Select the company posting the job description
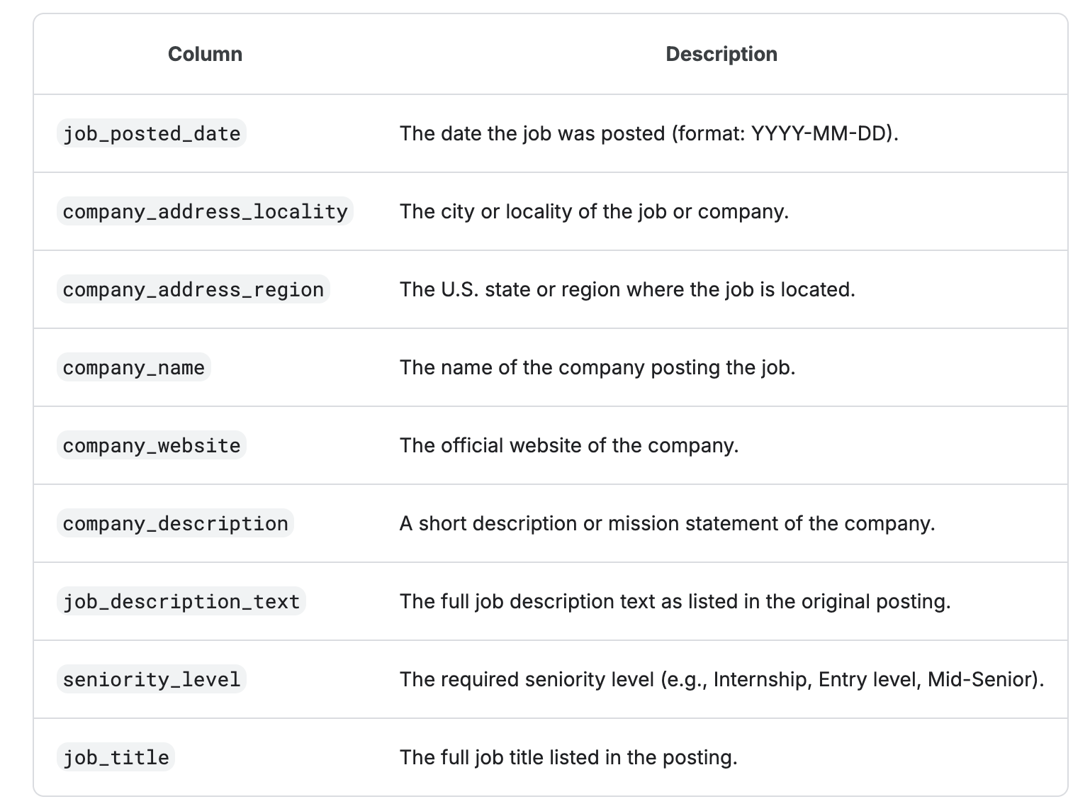 coord(597,367)
